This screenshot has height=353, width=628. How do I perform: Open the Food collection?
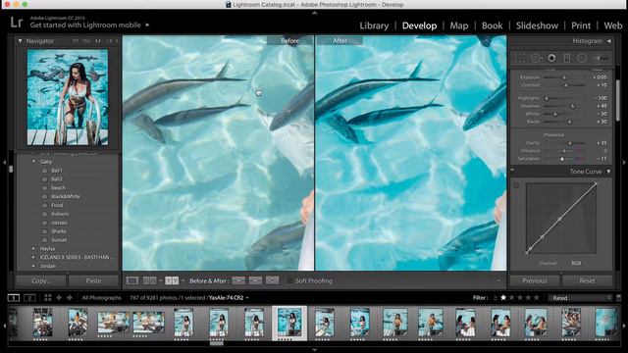click(57, 205)
